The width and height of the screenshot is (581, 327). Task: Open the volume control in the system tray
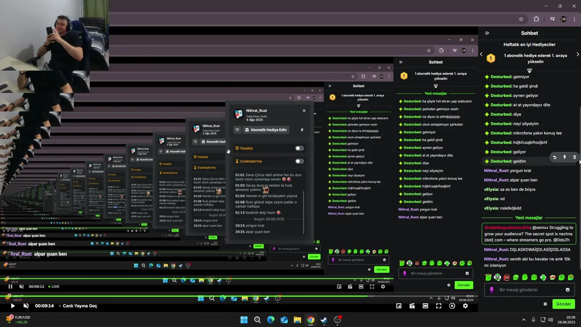pos(551,320)
